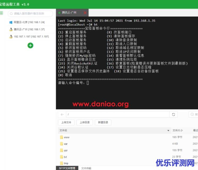Viewport: 198px width, 170px height.
Task: Switch to the 腾讯云-广州 terminal tab
Action: (x=72, y=13)
